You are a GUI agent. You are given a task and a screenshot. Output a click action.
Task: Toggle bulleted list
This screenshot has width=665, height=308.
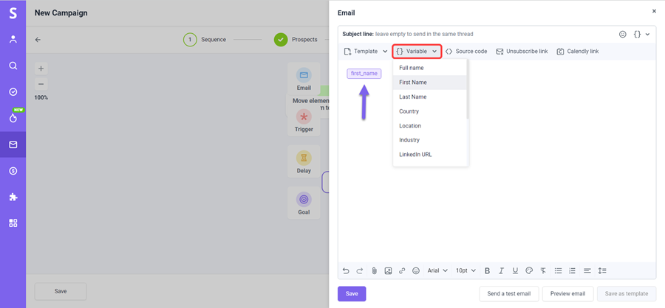[559, 270]
